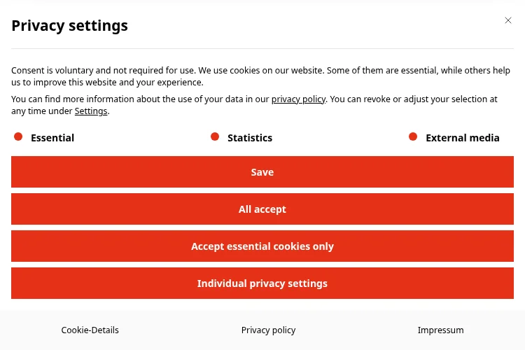Viewport: 525px width, 350px height.
Task: Click the 'Consent is voluntary' paragraph
Action: [x=261, y=76]
